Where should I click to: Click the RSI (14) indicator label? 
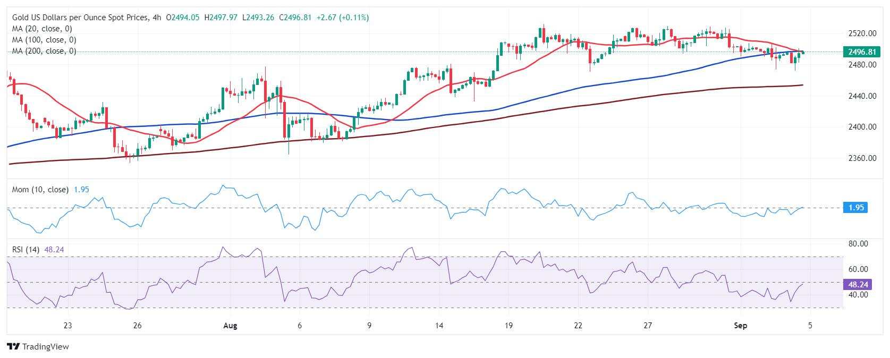click(x=26, y=250)
